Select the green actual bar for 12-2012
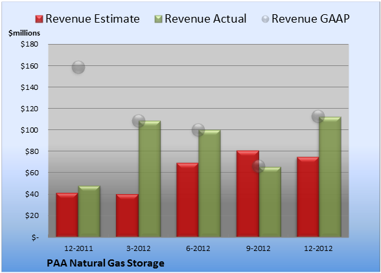This screenshot has width=381, height=273. tap(330, 177)
